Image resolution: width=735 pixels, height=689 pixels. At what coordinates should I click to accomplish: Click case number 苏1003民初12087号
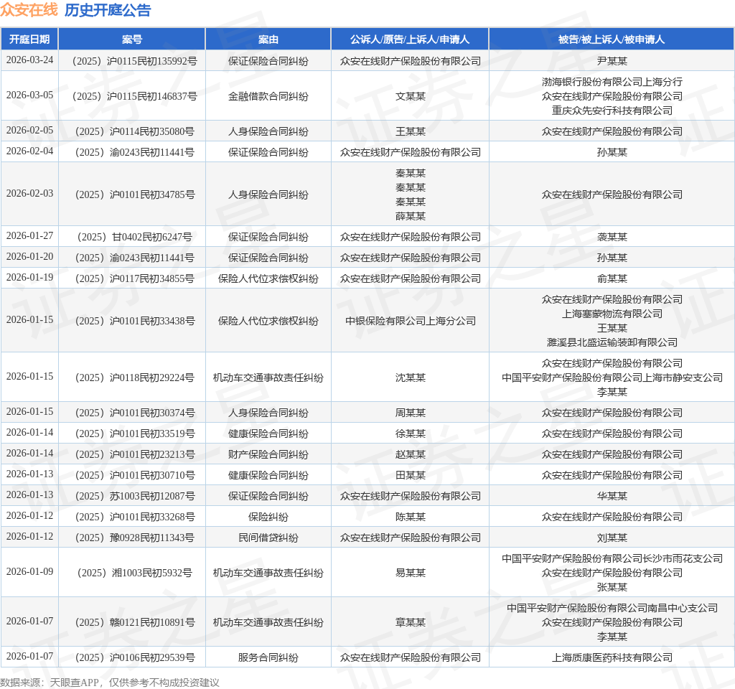pyautogui.click(x=152, y=496)
